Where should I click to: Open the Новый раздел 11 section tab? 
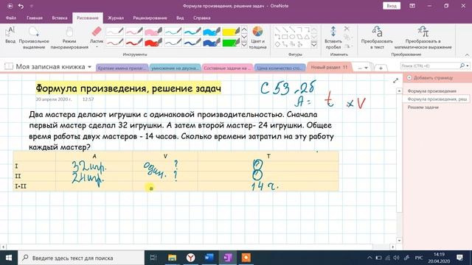(329, 67)
